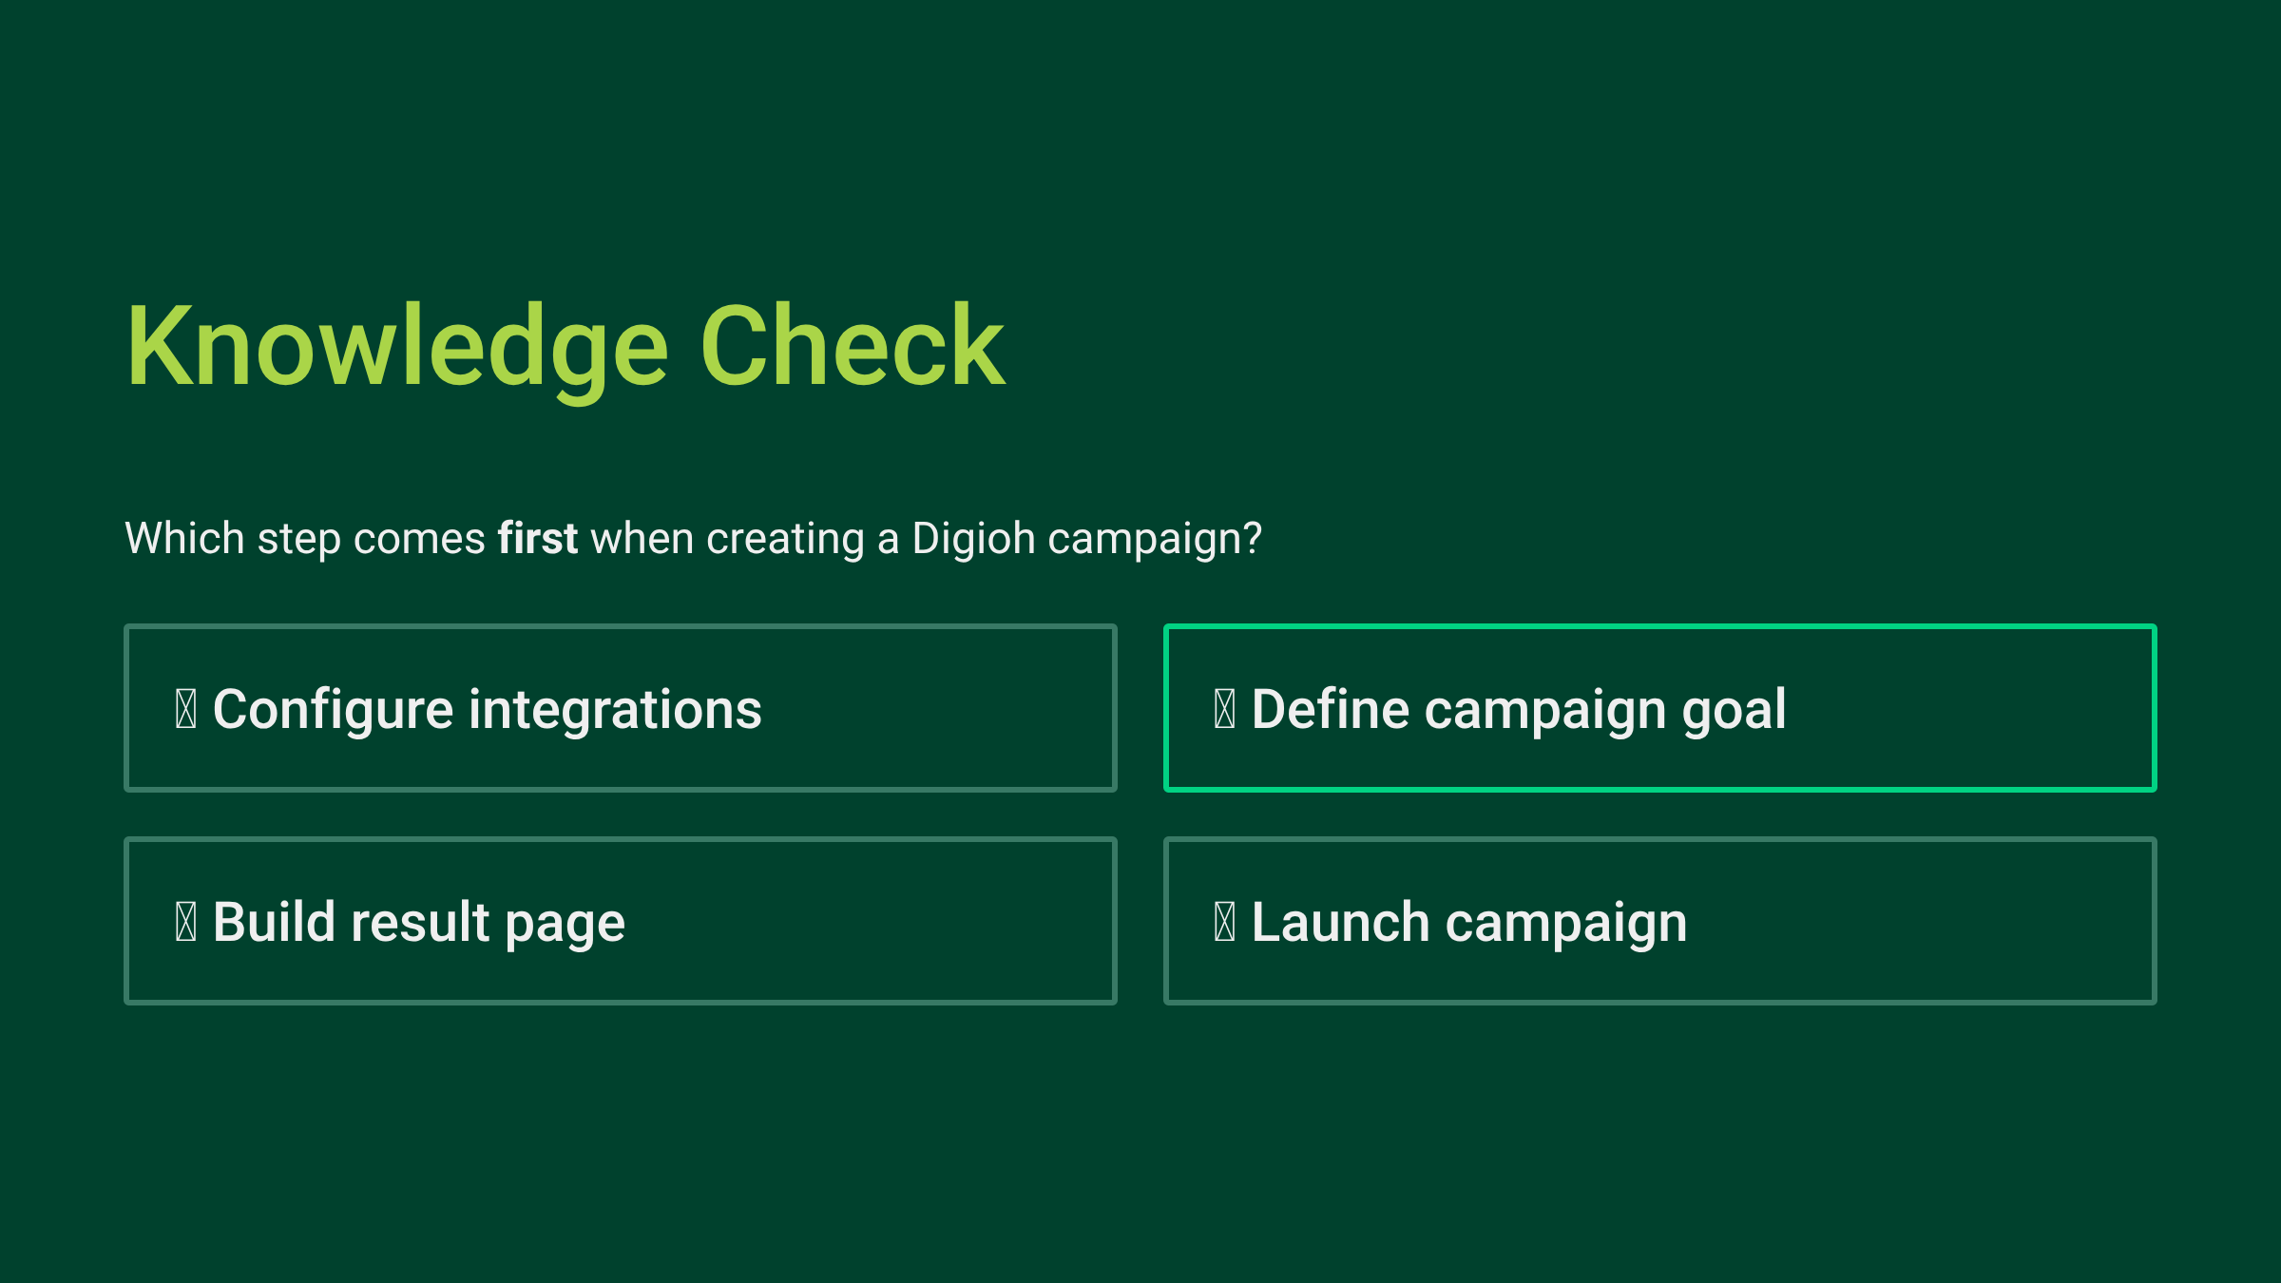Screen dimensions: 2281x1283
Task: Click the word 'Check' in the heading
Action: point(853,347)
